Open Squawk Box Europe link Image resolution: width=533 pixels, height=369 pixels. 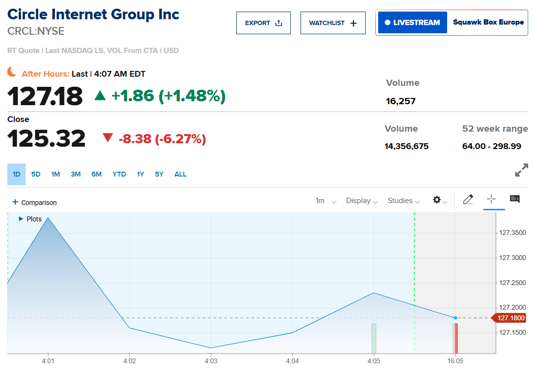[x=488, y=22]
